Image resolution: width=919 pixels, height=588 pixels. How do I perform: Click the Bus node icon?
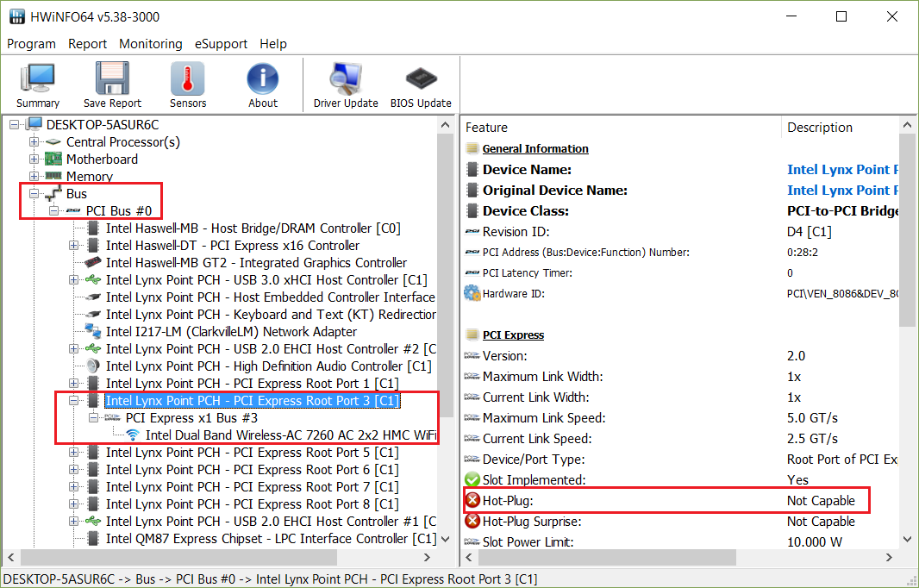click(54, 193)
